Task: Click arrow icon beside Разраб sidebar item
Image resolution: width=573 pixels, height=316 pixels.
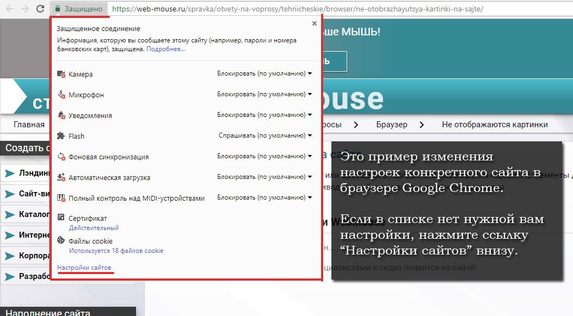Action: click(9, 276)
